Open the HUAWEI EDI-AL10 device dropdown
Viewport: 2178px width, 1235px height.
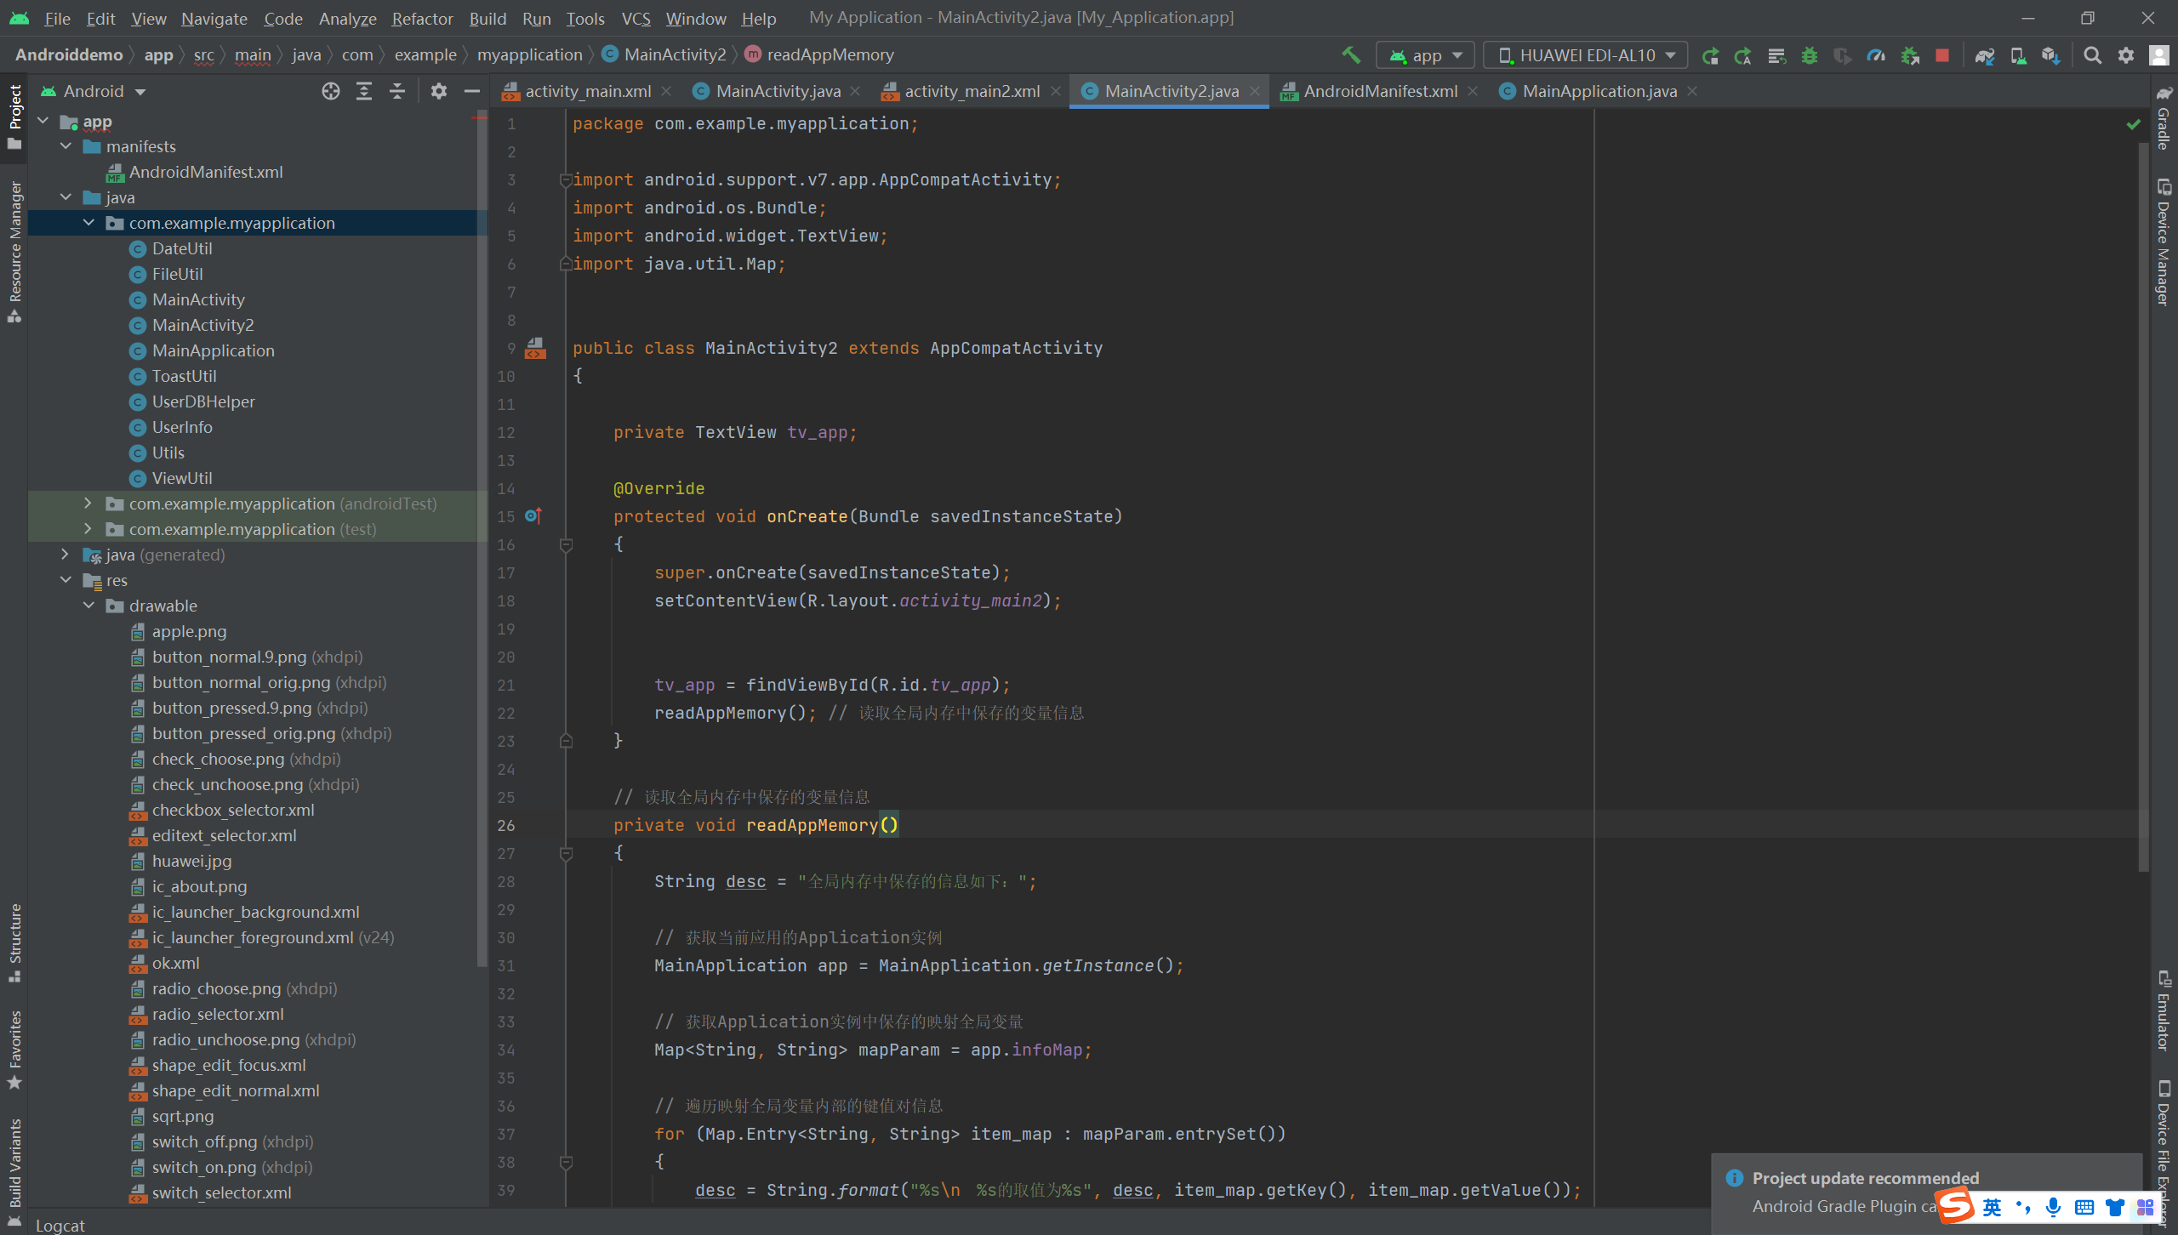tap(1585, 55)
